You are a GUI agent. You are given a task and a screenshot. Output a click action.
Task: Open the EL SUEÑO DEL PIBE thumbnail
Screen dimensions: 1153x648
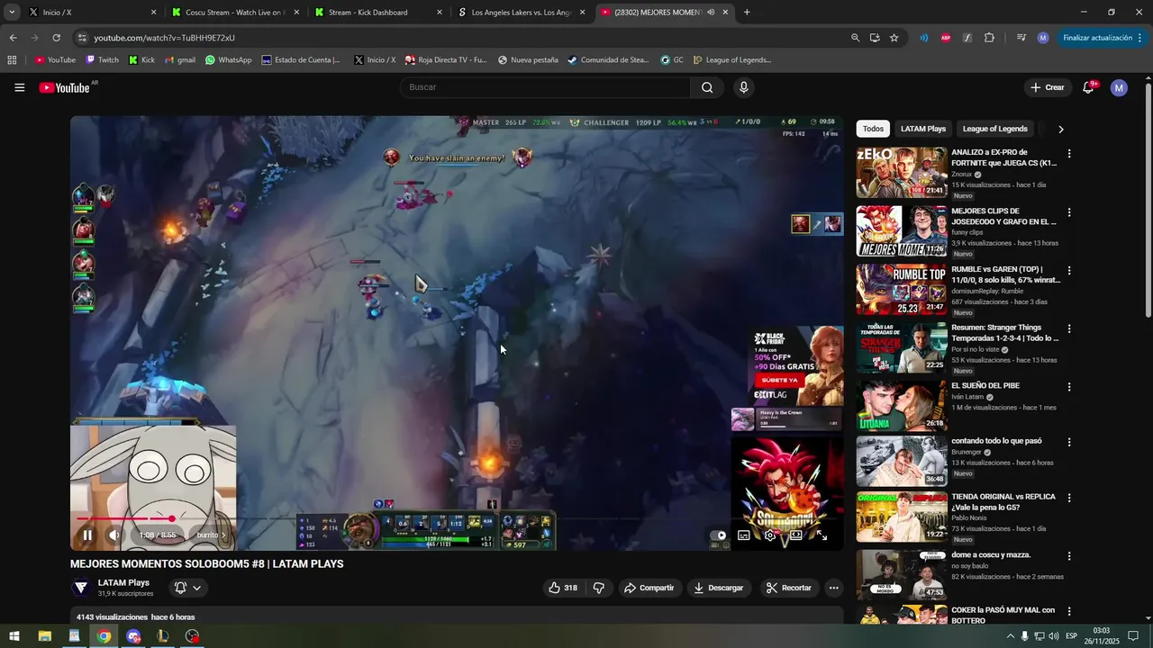tap(901, 406)
